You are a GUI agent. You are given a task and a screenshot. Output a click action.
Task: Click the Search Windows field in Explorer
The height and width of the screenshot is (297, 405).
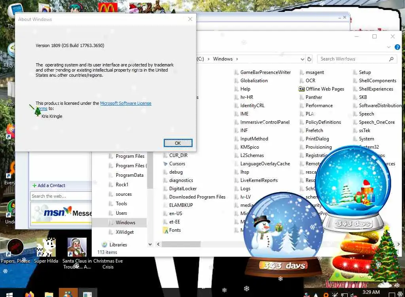[357, 59]
